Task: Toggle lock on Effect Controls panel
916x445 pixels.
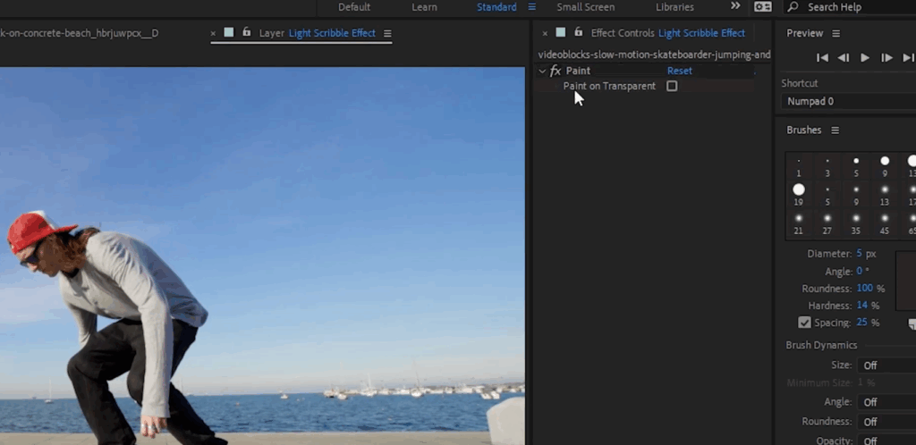Action: coord(579,32)
